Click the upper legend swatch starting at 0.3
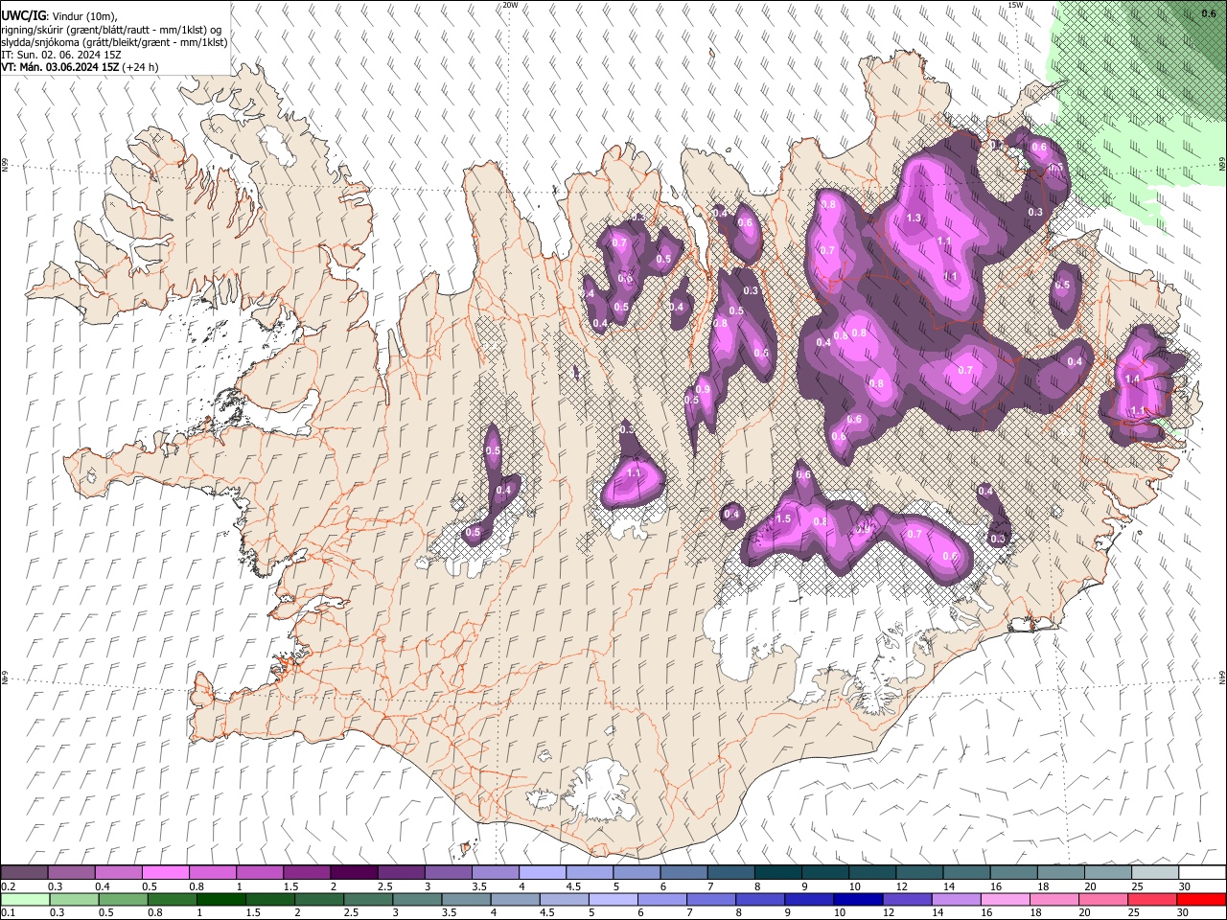1227x920 pixels. [71, 872]
